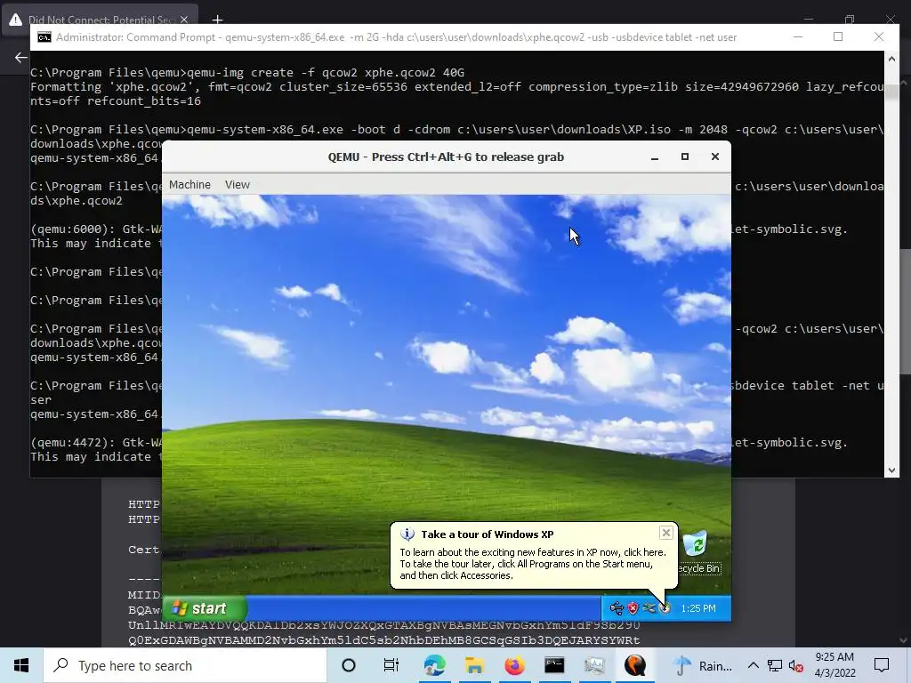Open File Explorer from the taskbar
The height and width of the screenshot is (683, 911).
[x=474, y=665]
